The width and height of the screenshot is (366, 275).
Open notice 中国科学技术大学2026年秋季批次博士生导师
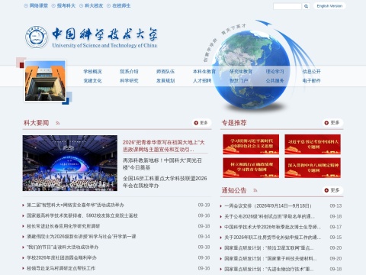[x=272, y=227]
